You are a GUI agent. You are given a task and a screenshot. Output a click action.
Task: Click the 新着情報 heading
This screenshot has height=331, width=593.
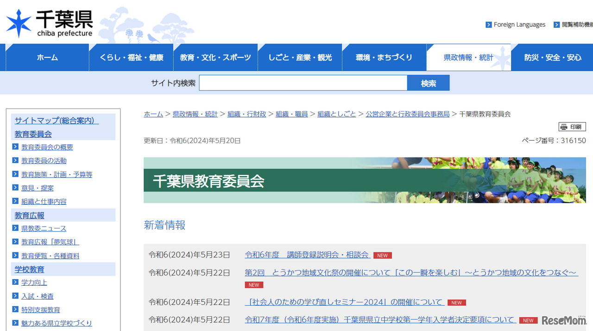(x=164, y=225)
